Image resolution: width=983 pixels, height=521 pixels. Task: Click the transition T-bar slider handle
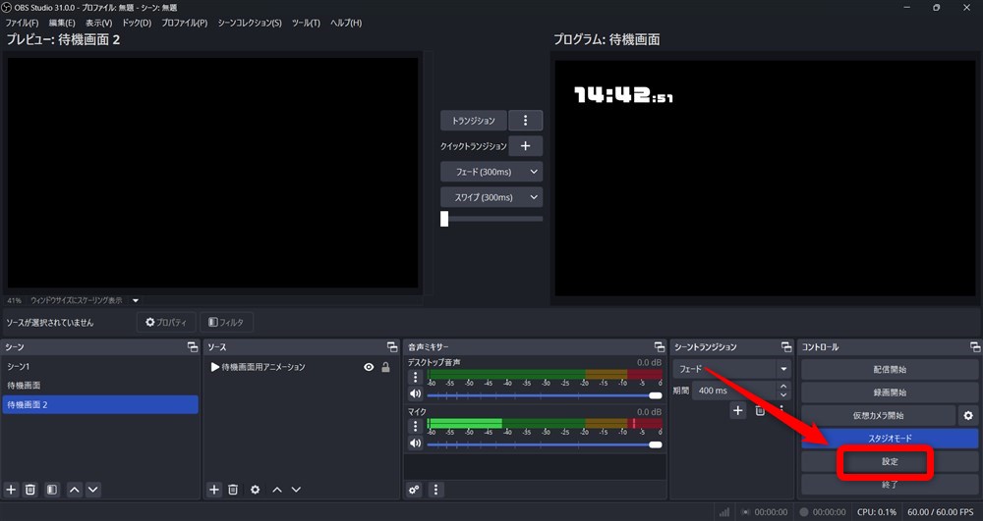(444, 218)
